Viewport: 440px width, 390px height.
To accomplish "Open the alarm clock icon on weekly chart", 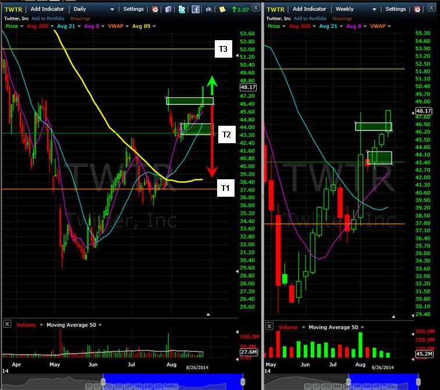I will coord(417,9).
